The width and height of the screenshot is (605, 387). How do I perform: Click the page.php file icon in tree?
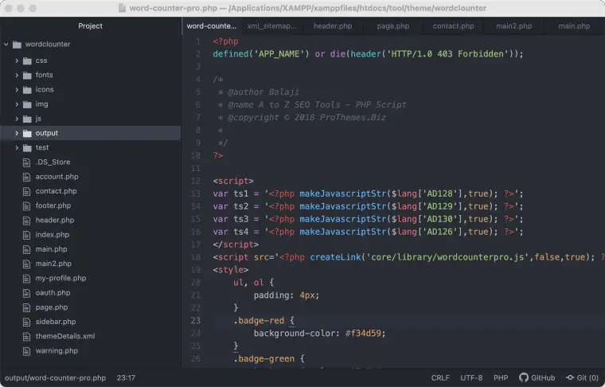coord(26,307)
